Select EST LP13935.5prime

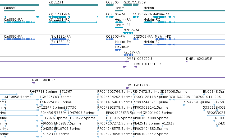tap(119, 118)
